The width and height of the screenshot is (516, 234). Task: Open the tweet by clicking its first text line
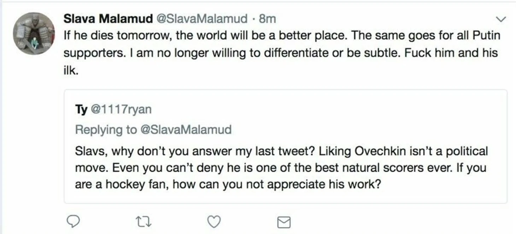pyautogui.click(x=247, y=36)
